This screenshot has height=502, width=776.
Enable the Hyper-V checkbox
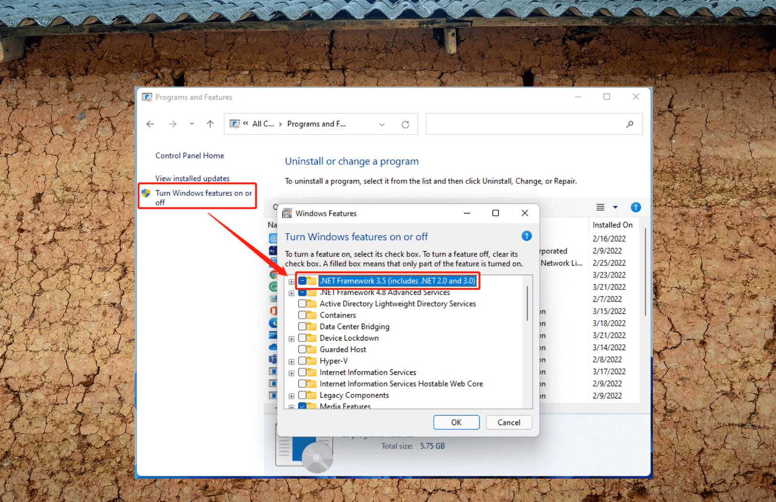302,361
